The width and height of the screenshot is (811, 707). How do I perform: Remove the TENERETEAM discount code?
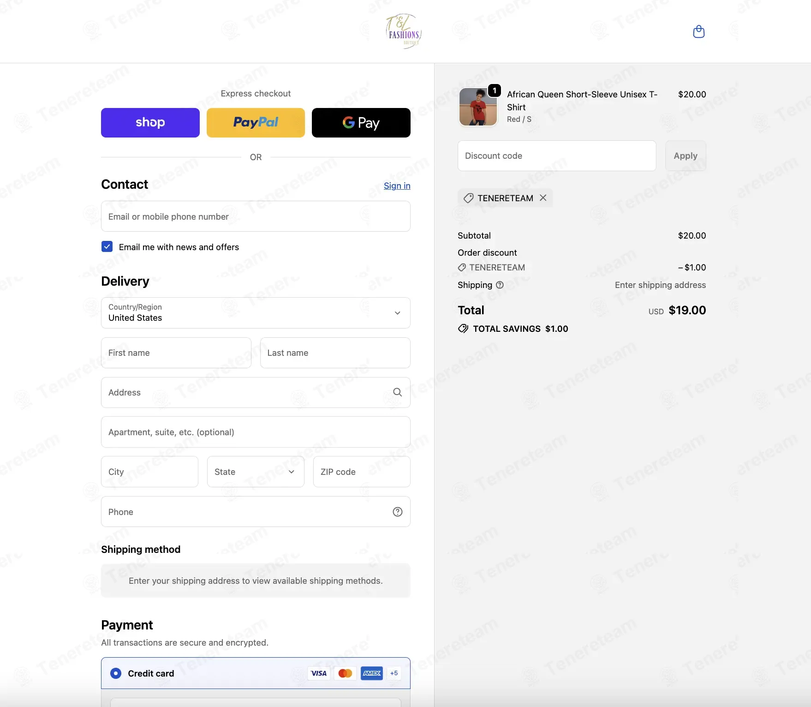pyautogui.click(x=543, y=198)
